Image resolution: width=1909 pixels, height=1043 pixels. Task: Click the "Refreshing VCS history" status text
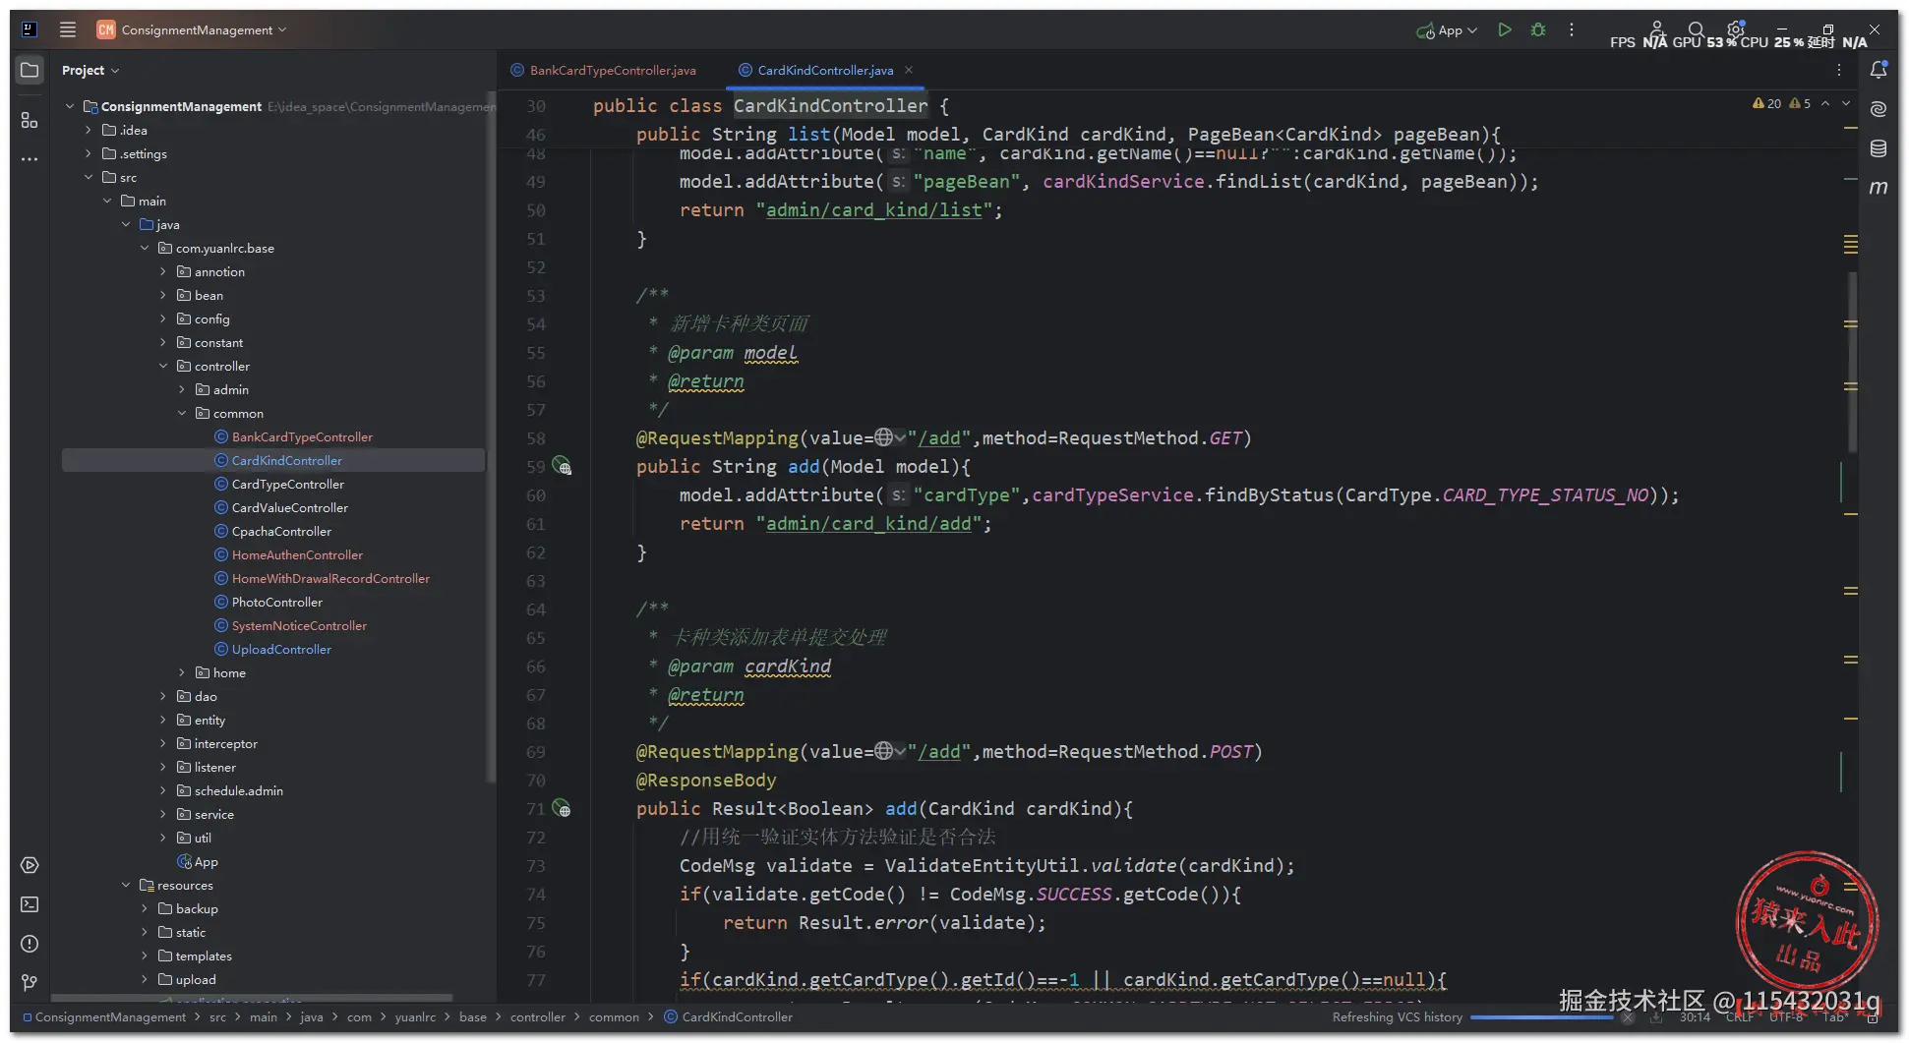point(1397,1016)
